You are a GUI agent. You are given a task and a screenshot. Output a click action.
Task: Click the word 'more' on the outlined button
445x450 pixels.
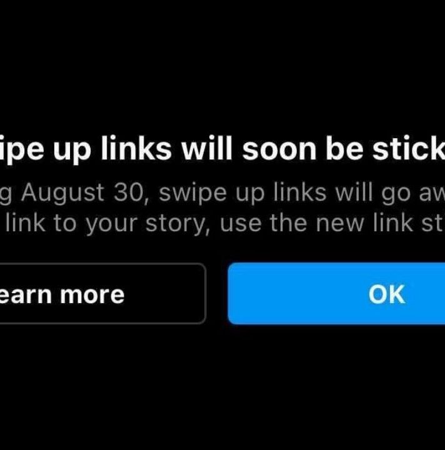point(92,295)
